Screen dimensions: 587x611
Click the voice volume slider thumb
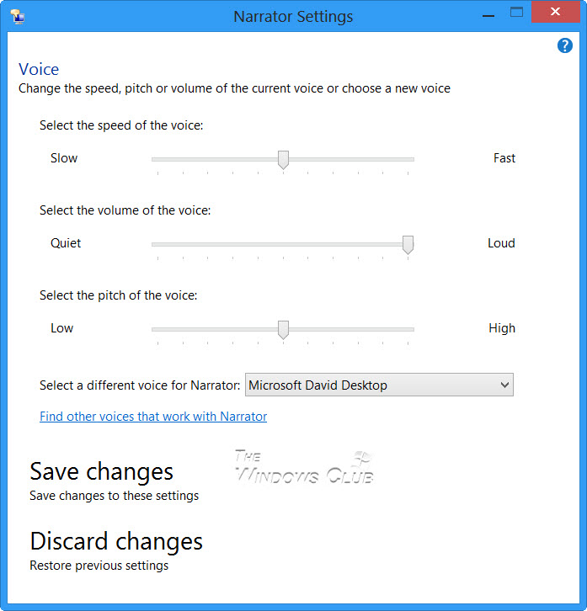tap(408, 244)
